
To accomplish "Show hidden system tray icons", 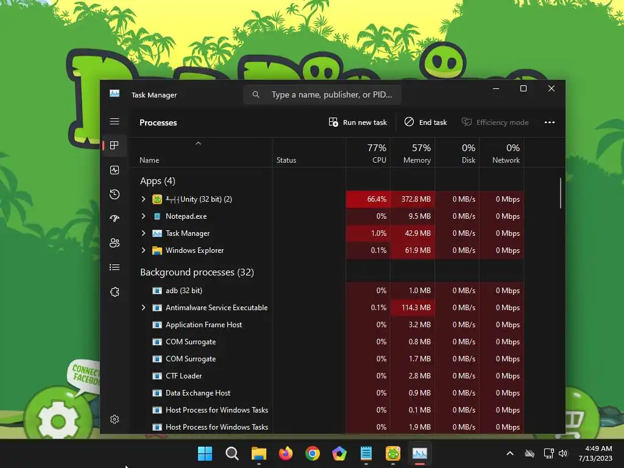I will [510, 453].
